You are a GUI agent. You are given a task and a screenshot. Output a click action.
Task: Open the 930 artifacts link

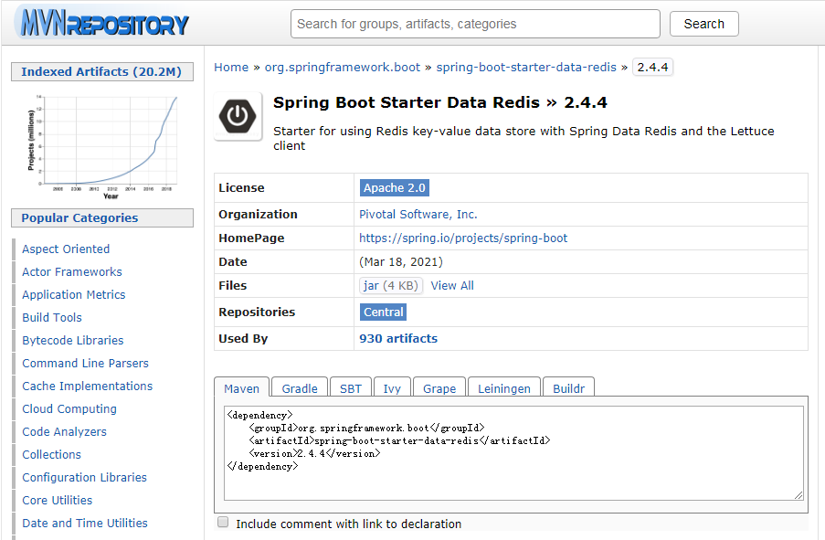coord(398,339)
